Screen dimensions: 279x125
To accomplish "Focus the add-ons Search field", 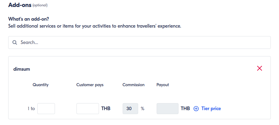I will 143,42.
